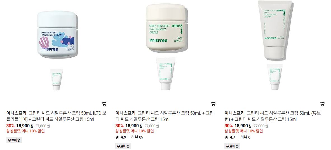Click cart icon for middle 50mL jar product

(213, 104)
